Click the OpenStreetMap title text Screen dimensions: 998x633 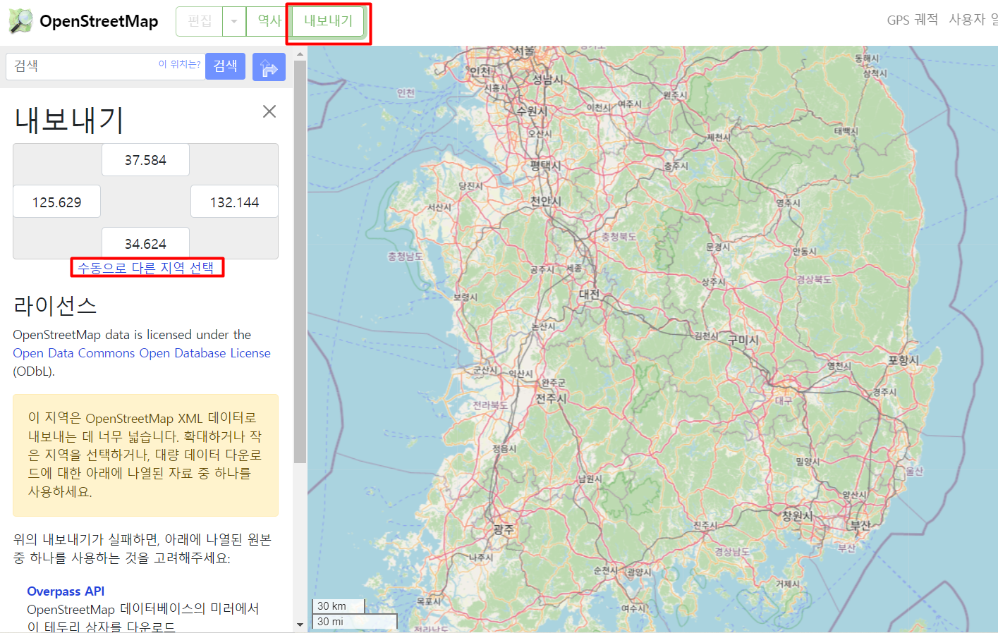[x=99, y=21]
